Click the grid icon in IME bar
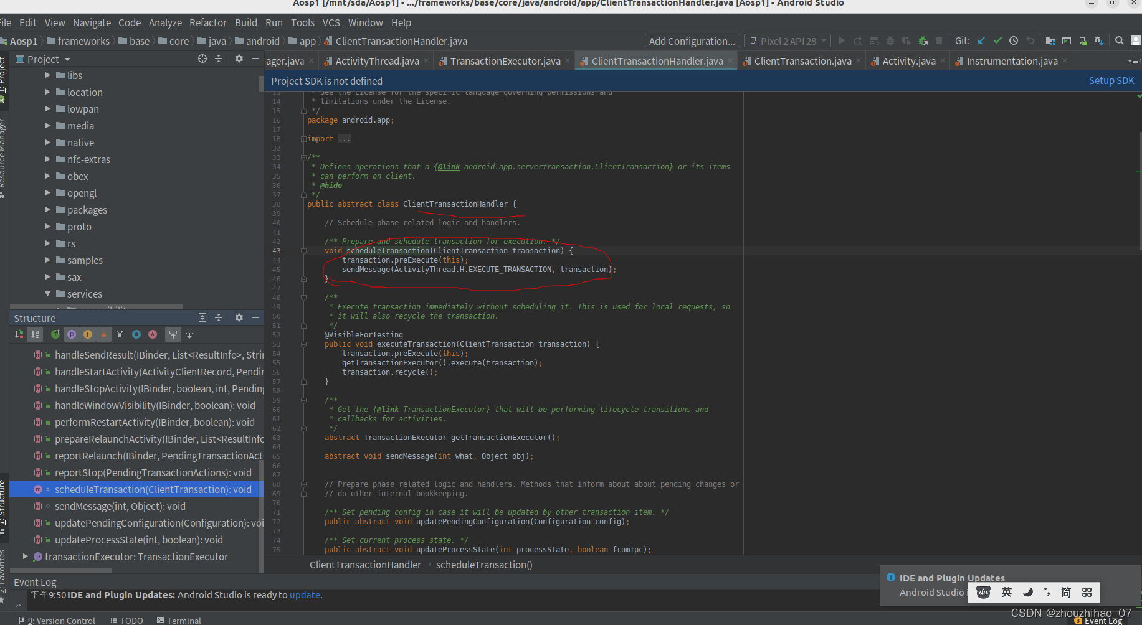The width and height of the screenshot is (1142, 625). point(1087,592)
